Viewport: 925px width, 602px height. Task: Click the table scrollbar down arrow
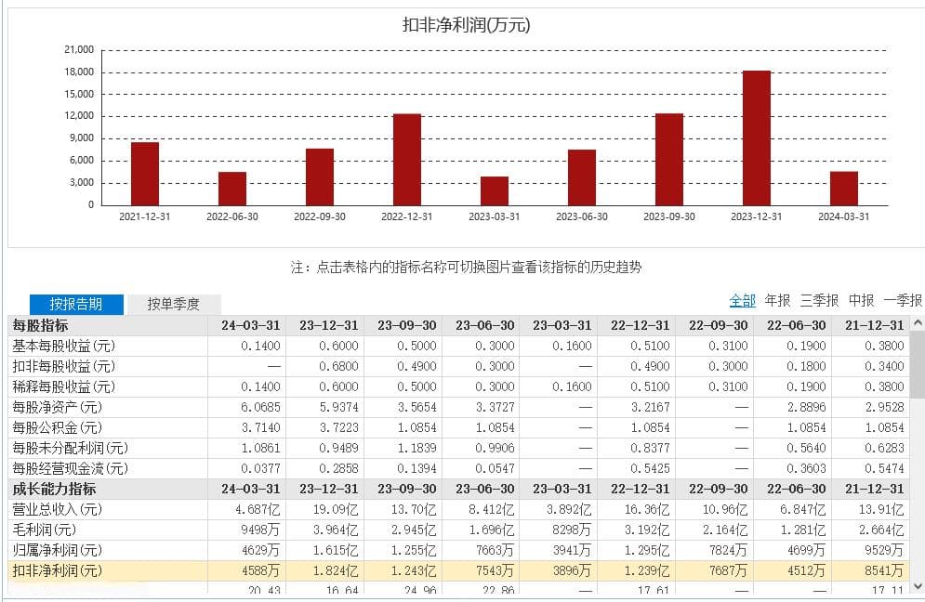pos(918,586)
